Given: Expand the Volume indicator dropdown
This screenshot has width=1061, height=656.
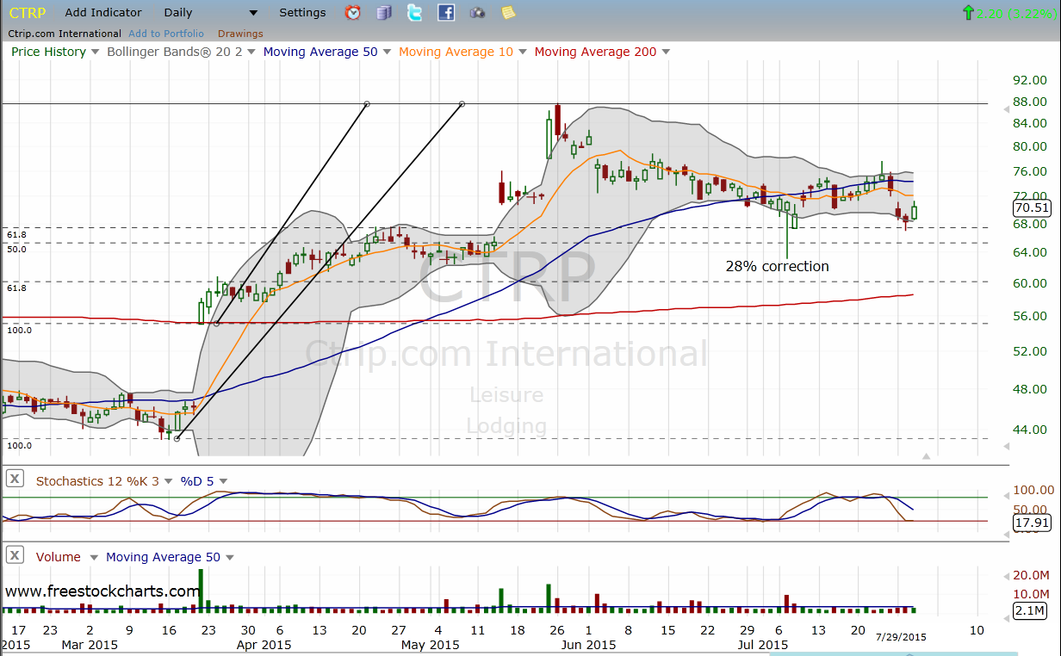Looking at the screenshot, I should point(94,557).
